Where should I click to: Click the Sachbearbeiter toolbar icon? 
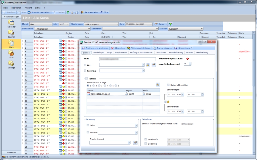click(82, 12)
